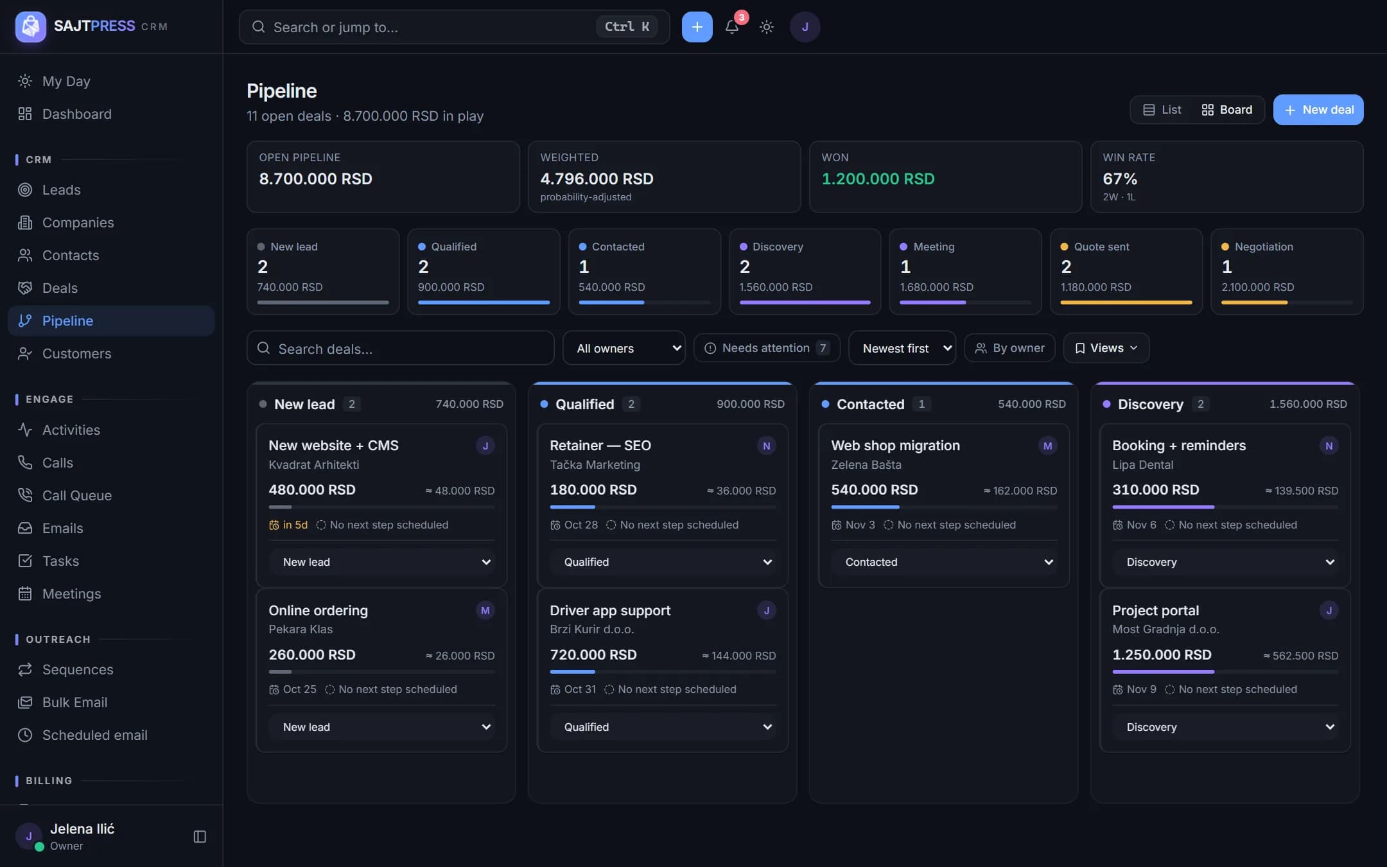Select the Negotiation stage summary card

click(x=1287, y=272)
